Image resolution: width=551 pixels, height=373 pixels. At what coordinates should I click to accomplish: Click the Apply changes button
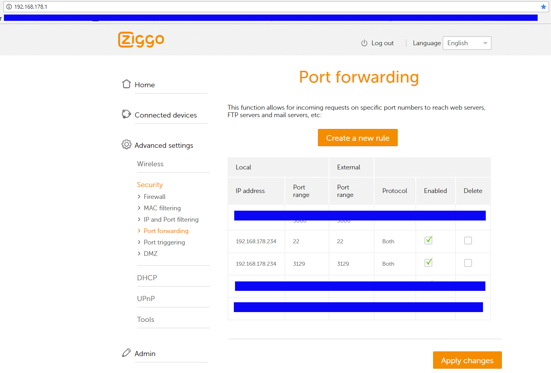point(467,360)
